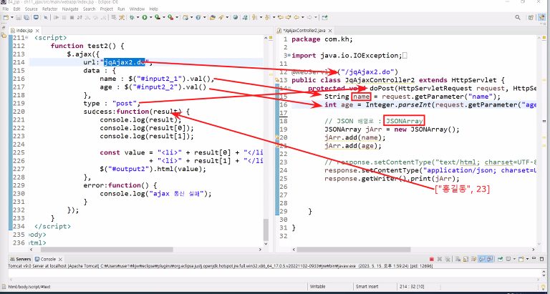The image size is (550, 294).
Task: Expand the Run dropdown arrow
Action: click(151, 17)
